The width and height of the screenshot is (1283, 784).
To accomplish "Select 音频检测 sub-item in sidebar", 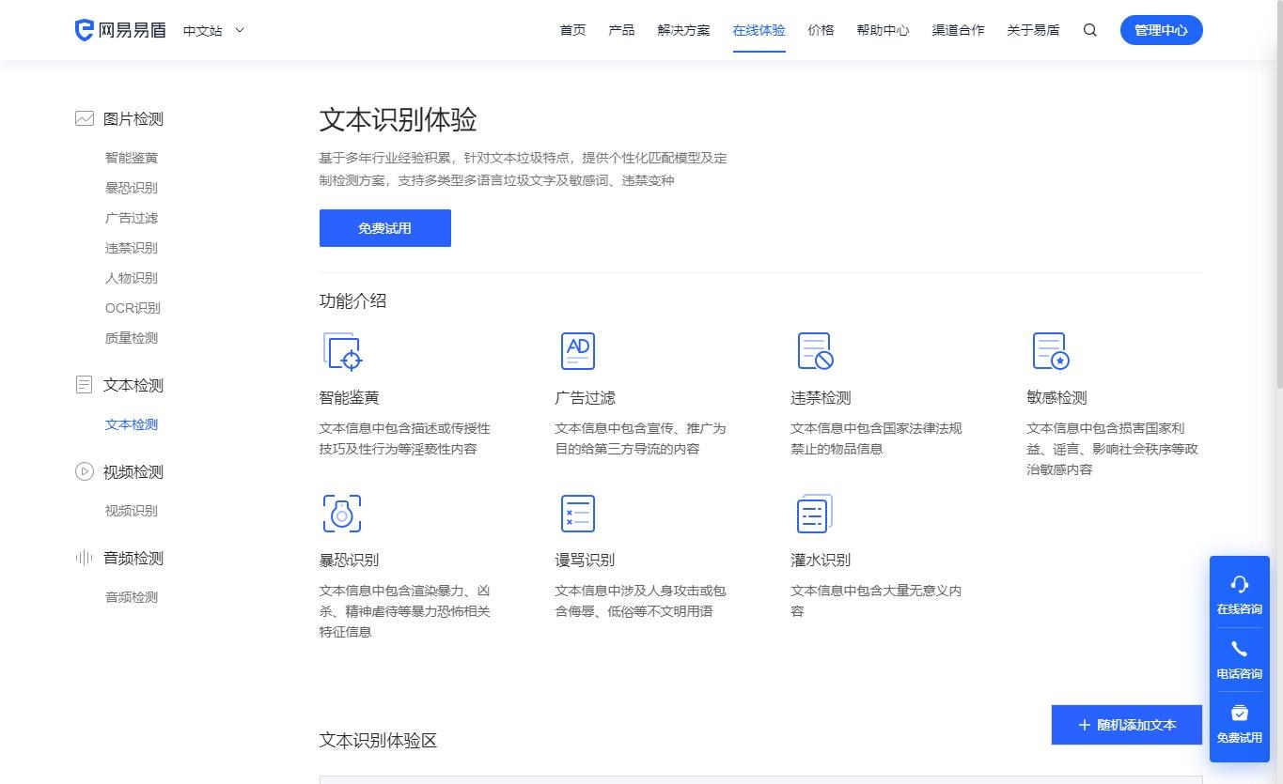I will pyautogui.click(x=132, y=597).
